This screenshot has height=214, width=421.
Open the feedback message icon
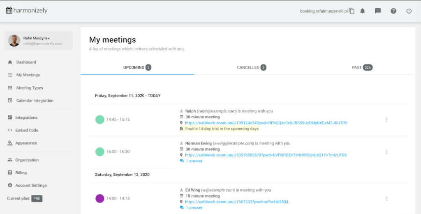(378, 11)
